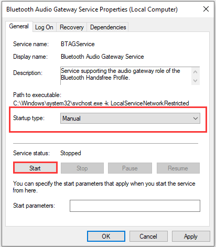Click inside the Description text box
This screenshot has width=216, height=247.
tap(126, 76)
